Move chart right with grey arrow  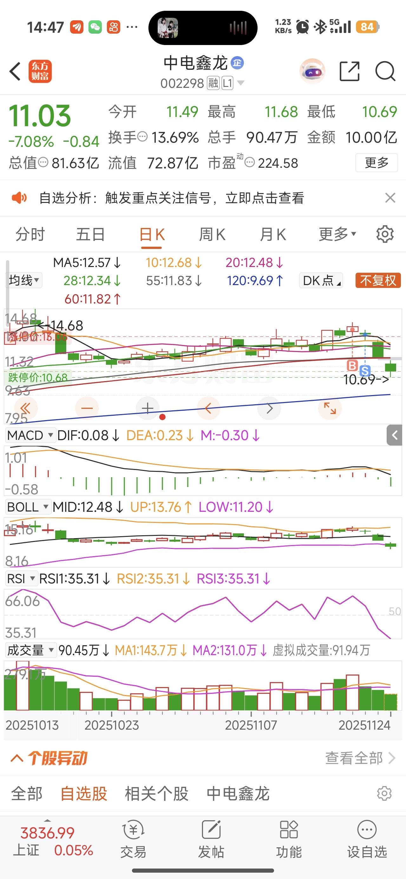click(269, 408)
